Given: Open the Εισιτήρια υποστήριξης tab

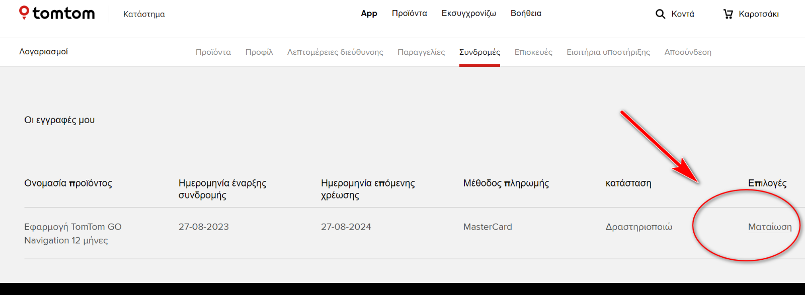Looking at the screenshot, I should [x=608, y=52].
